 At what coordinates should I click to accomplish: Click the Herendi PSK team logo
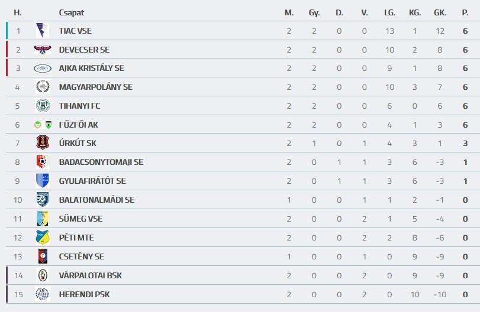[42, 294]
